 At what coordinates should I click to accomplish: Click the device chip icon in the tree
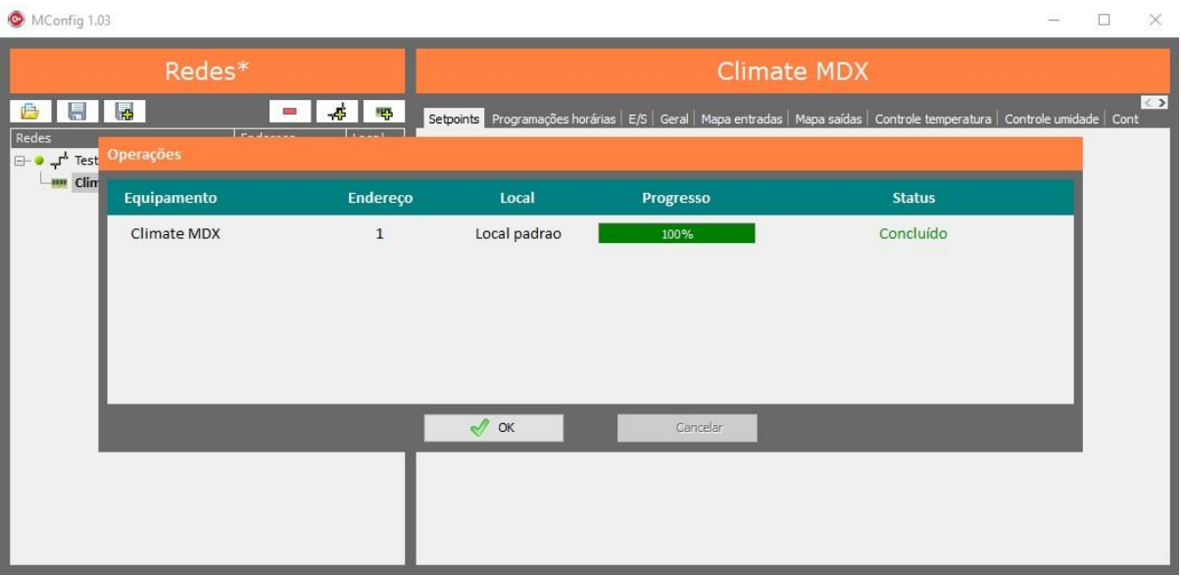(x=60, y=182)
